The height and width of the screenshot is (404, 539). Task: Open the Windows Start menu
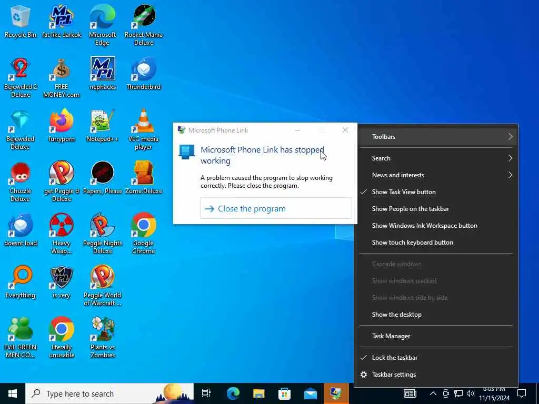(13, 393)
